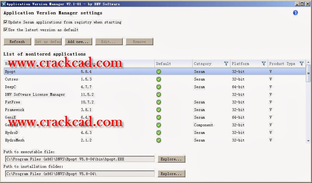The image size is (312, 183).
Task: Click version 11.5.2 of the License Manager
Action: [87, 94]
